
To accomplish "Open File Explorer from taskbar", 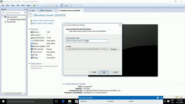I will [70, 101].
